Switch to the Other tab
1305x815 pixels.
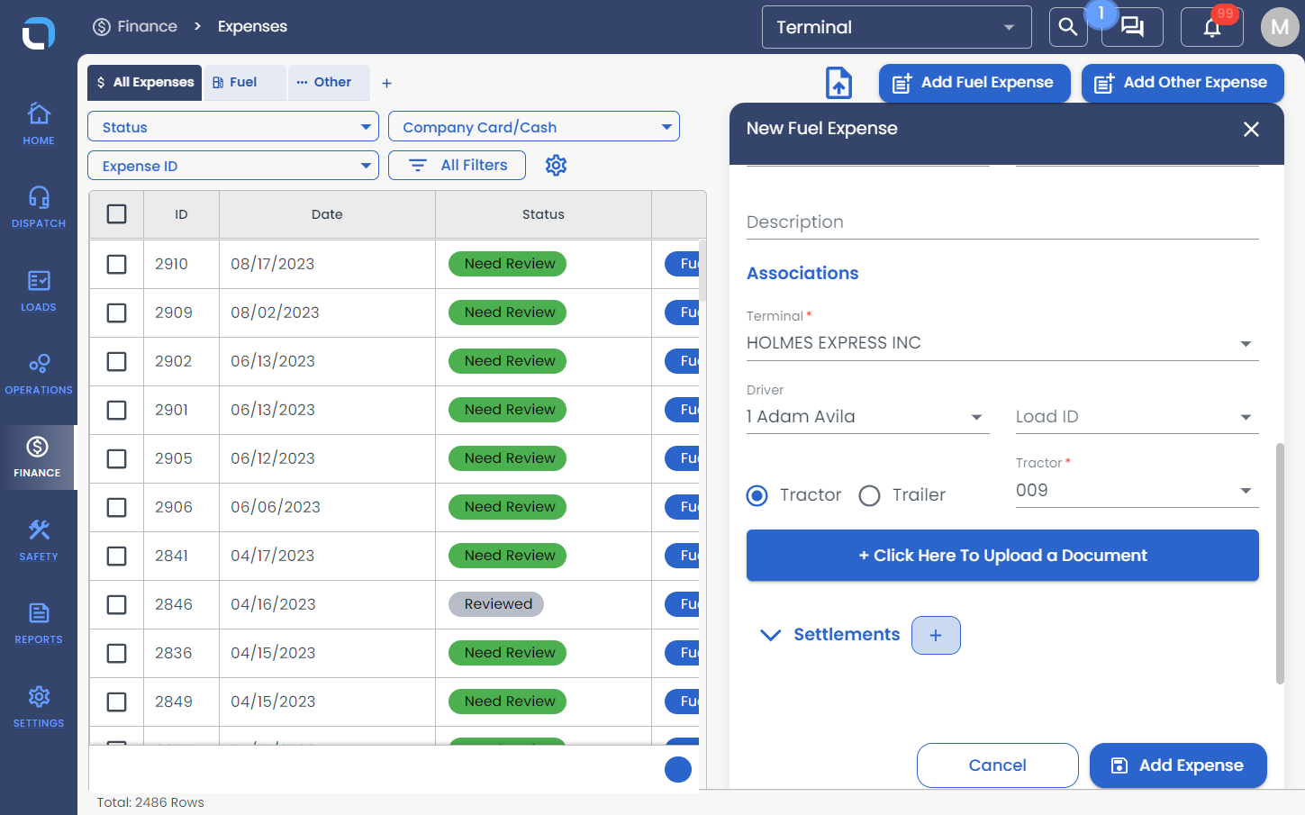tap(329, 83)
